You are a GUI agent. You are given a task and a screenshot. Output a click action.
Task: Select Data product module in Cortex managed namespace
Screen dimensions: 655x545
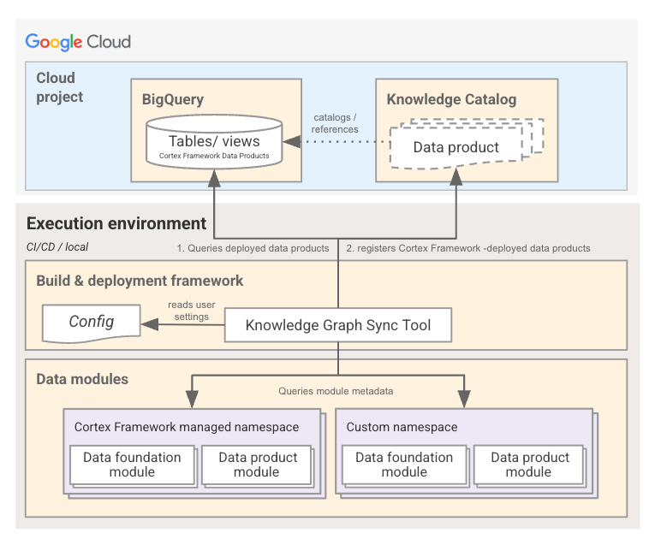(x=257, y=465)
